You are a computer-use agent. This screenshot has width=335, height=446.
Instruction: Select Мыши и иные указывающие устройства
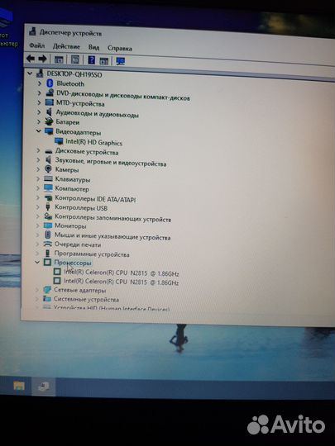112,236
